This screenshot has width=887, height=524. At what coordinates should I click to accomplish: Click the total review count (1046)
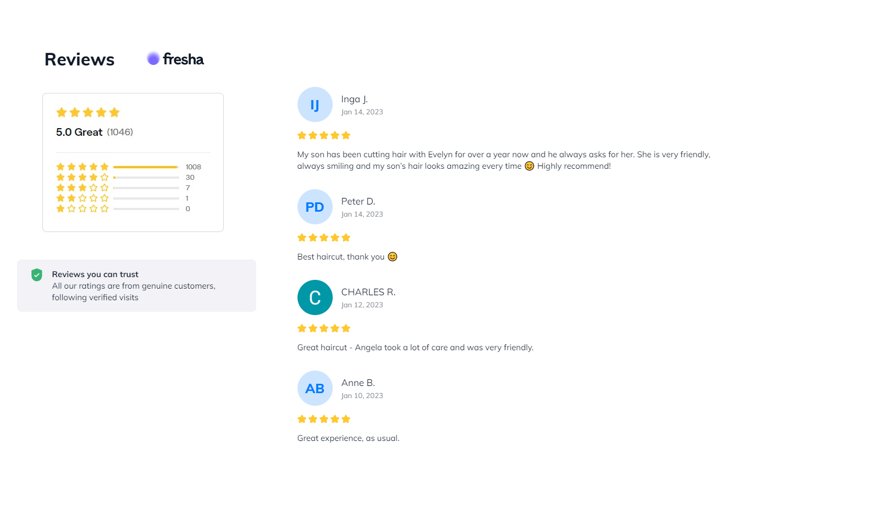[120, 132]
